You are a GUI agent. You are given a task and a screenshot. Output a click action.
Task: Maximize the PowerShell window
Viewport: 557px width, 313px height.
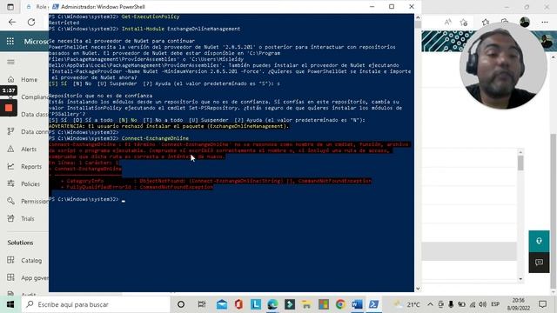[x=392, y=6]
